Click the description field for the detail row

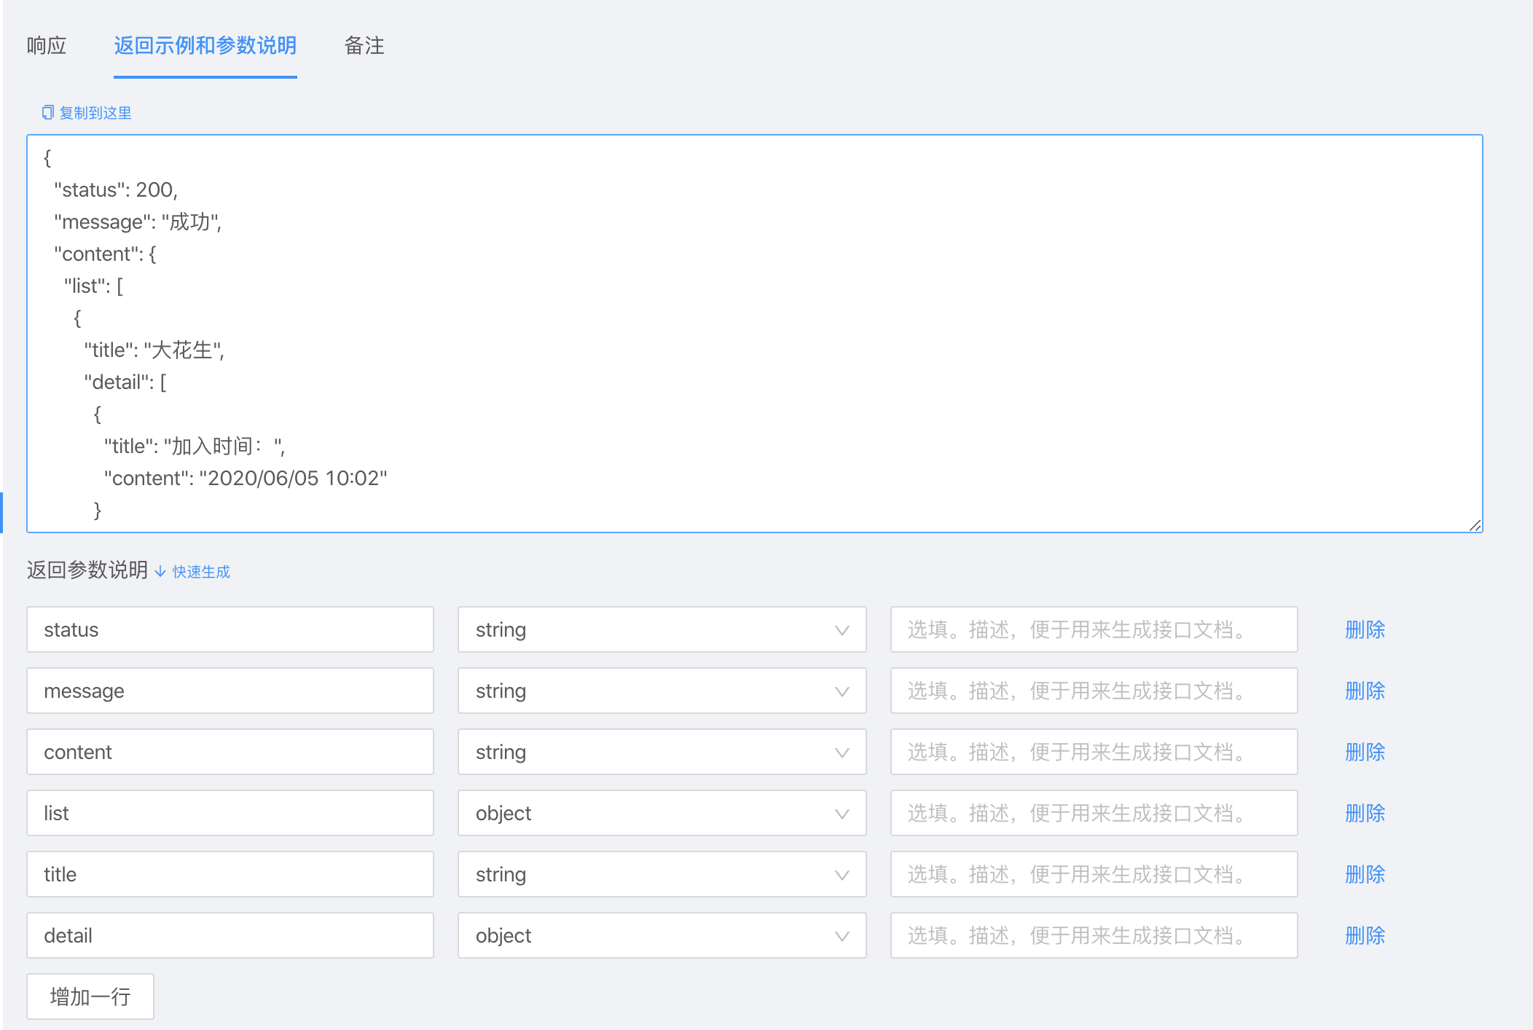[1093, 935]
